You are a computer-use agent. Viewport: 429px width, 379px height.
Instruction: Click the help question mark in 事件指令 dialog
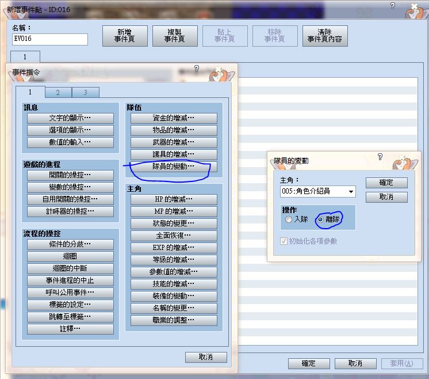tap(197, 69)
